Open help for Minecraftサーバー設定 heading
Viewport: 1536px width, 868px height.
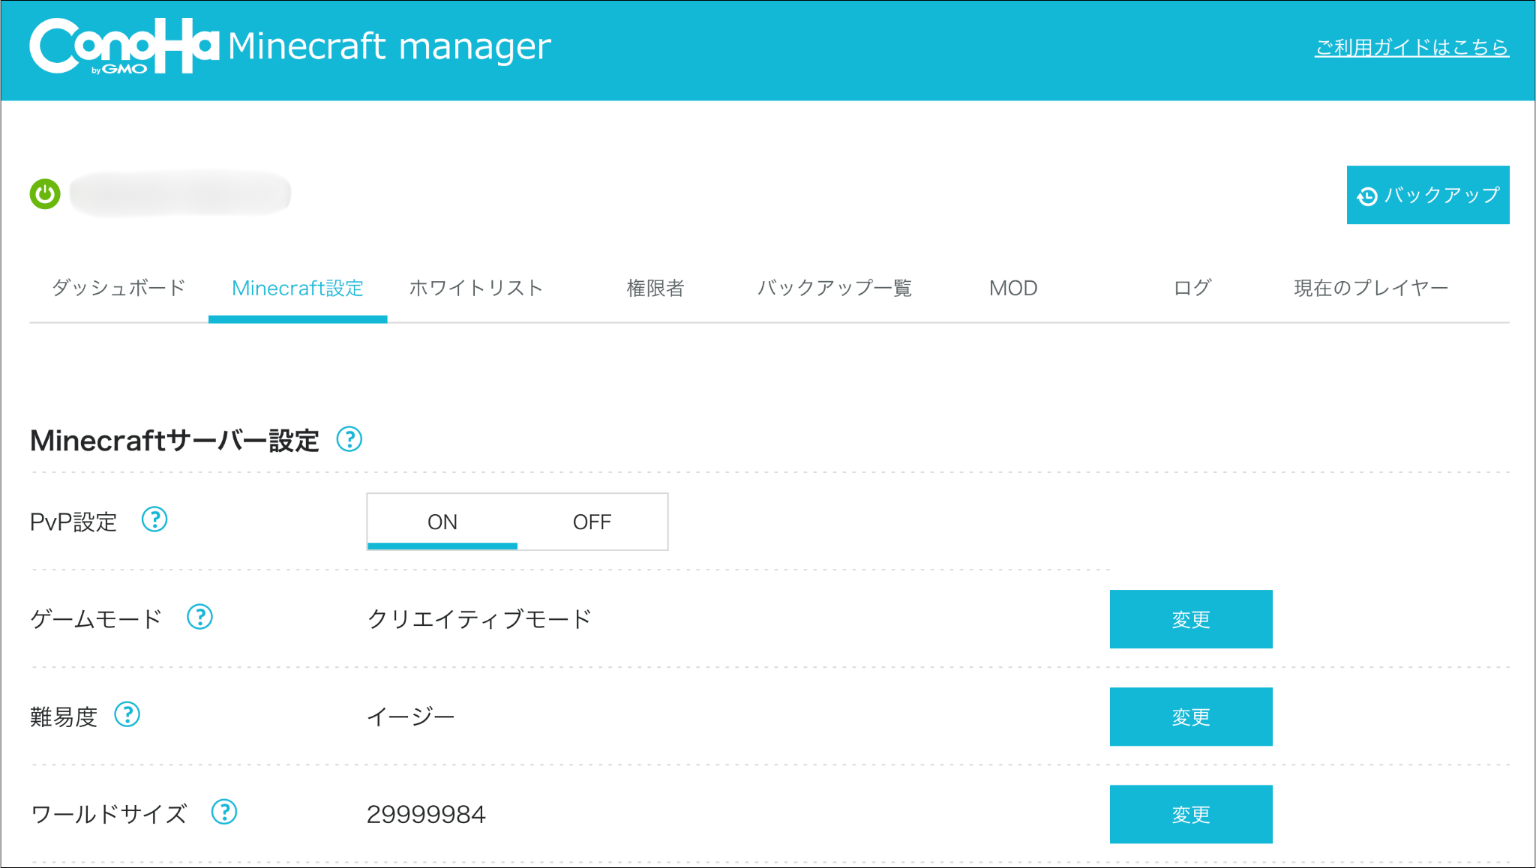point(349,439)
